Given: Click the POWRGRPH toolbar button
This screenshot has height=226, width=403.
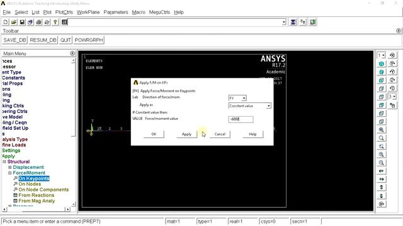Looking at the screenshot, I should click(89, 40).
